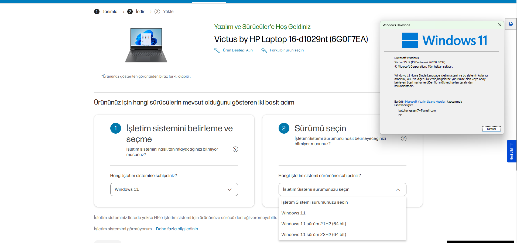Select 'Windows 11 sürüm 21H2 (64 bit)' option
Screen dimensions: 517x243
[342, 224]
